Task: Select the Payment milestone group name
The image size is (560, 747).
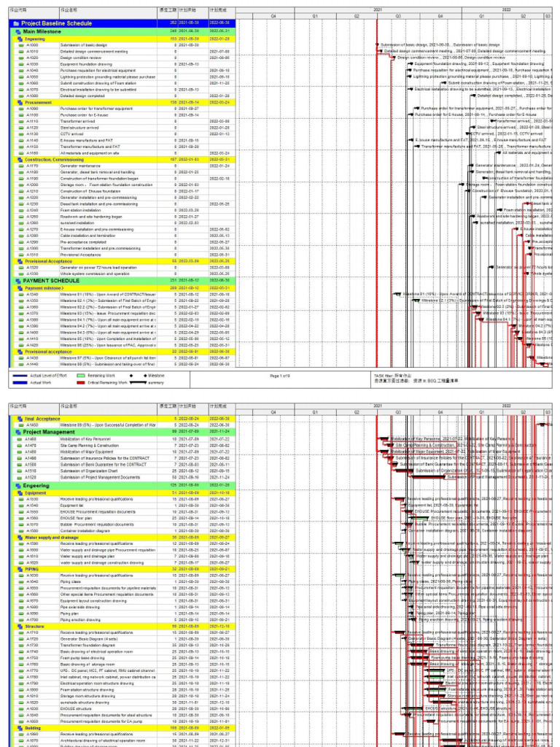Action: point(44,288)
